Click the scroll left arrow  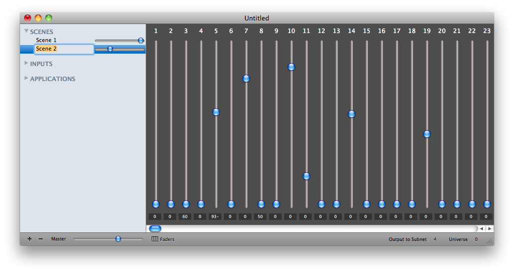[x=481, y=228]
